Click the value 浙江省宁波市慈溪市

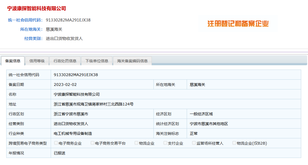pos(71,114)
